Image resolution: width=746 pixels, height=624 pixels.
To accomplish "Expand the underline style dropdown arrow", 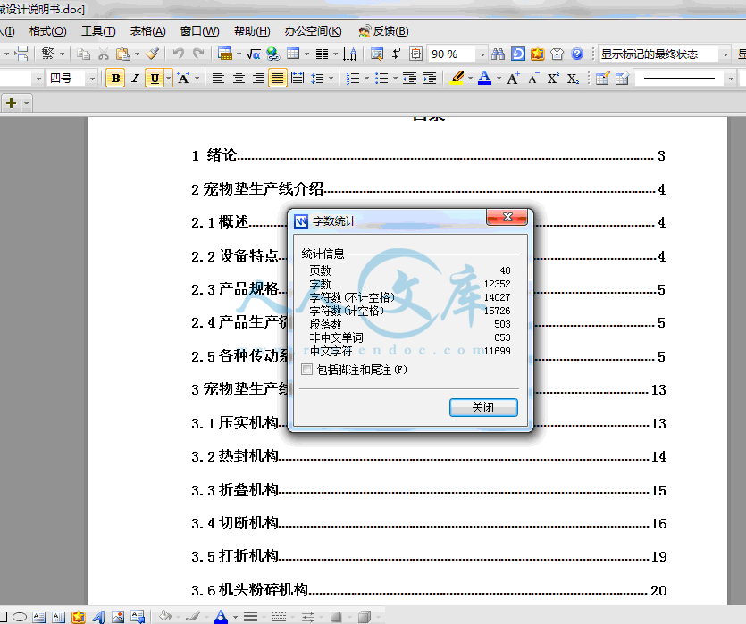I will (x=169, y=79).
